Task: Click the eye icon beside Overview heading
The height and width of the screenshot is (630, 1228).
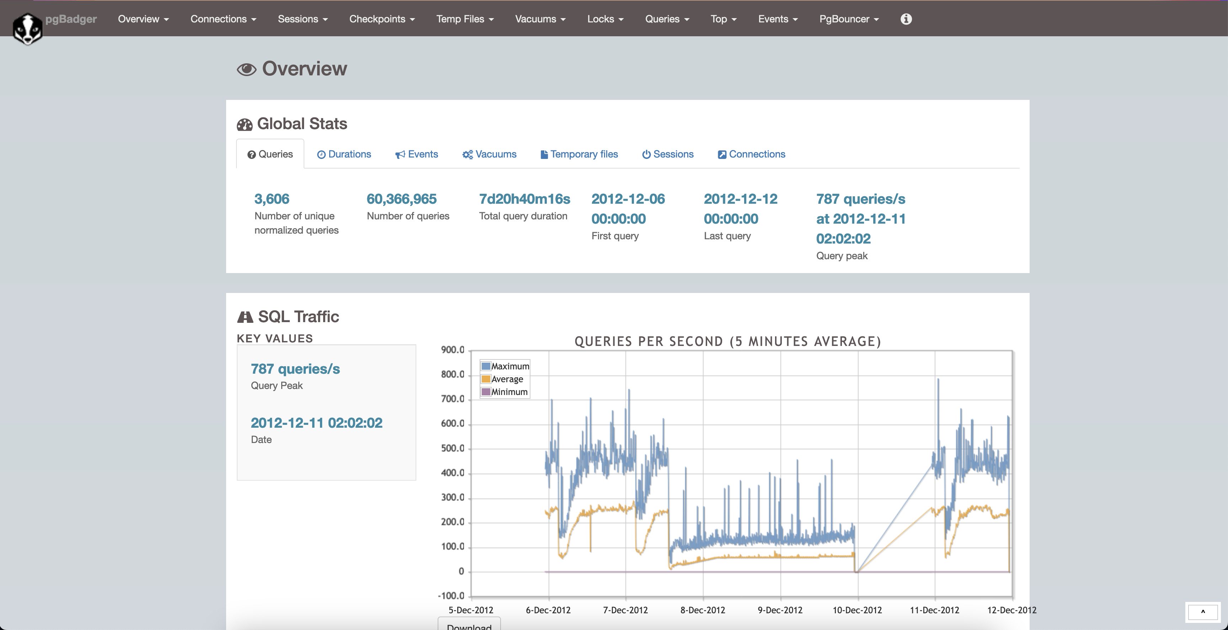Action: pyautogui.click(x=246, y=70)
